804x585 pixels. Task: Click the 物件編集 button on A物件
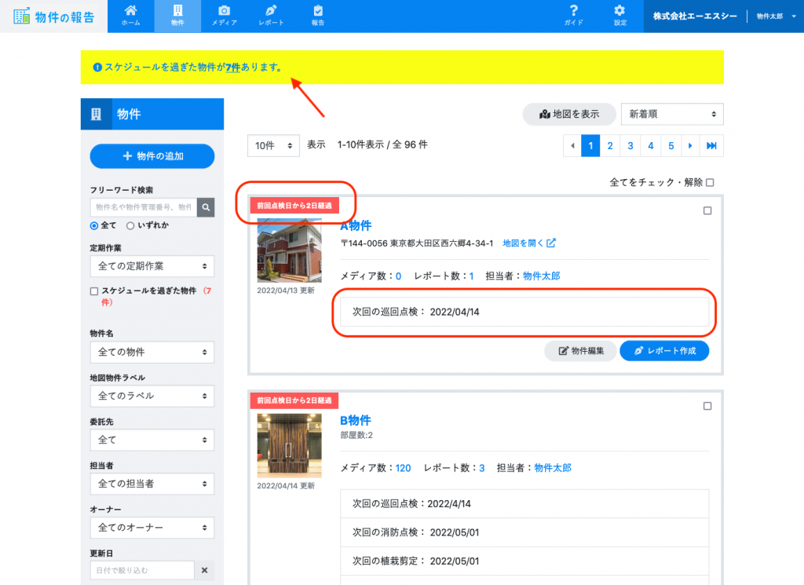(580, 351)
